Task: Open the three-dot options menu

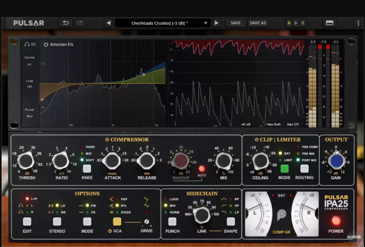Action: [358, 23]
